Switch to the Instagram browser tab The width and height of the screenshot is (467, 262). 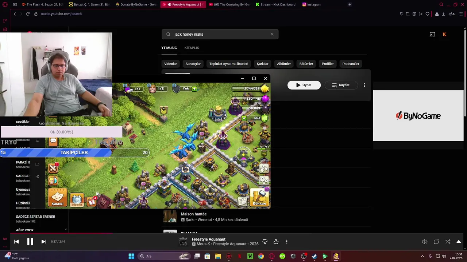pyautogui.click(x=312, y=4)
